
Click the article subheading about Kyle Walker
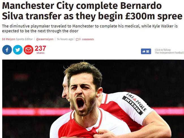[90, 28]
